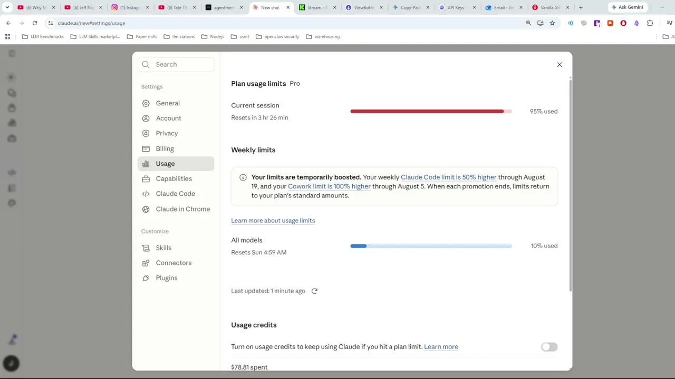Select Account in settings sidebar
The width and height of the screenshot is (675, 379).
pyautogui.click(x=176, y=118)
